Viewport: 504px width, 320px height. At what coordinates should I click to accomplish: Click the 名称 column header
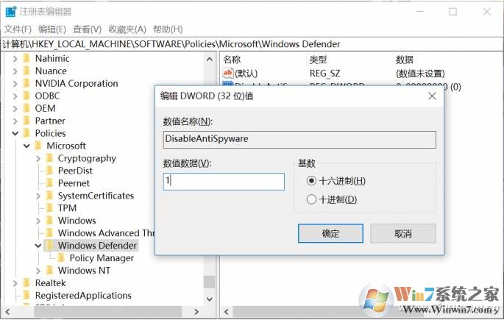[x=232, y=60]
